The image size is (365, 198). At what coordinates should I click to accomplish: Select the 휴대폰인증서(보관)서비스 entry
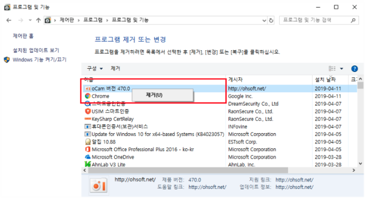pyautogui.click(x=120, y=127)
